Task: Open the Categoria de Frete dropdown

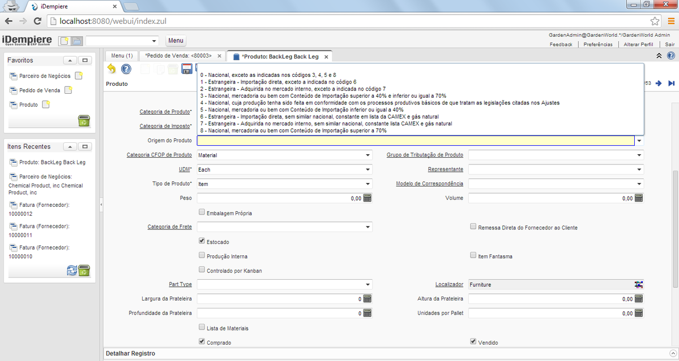Action: click(368, 227)
